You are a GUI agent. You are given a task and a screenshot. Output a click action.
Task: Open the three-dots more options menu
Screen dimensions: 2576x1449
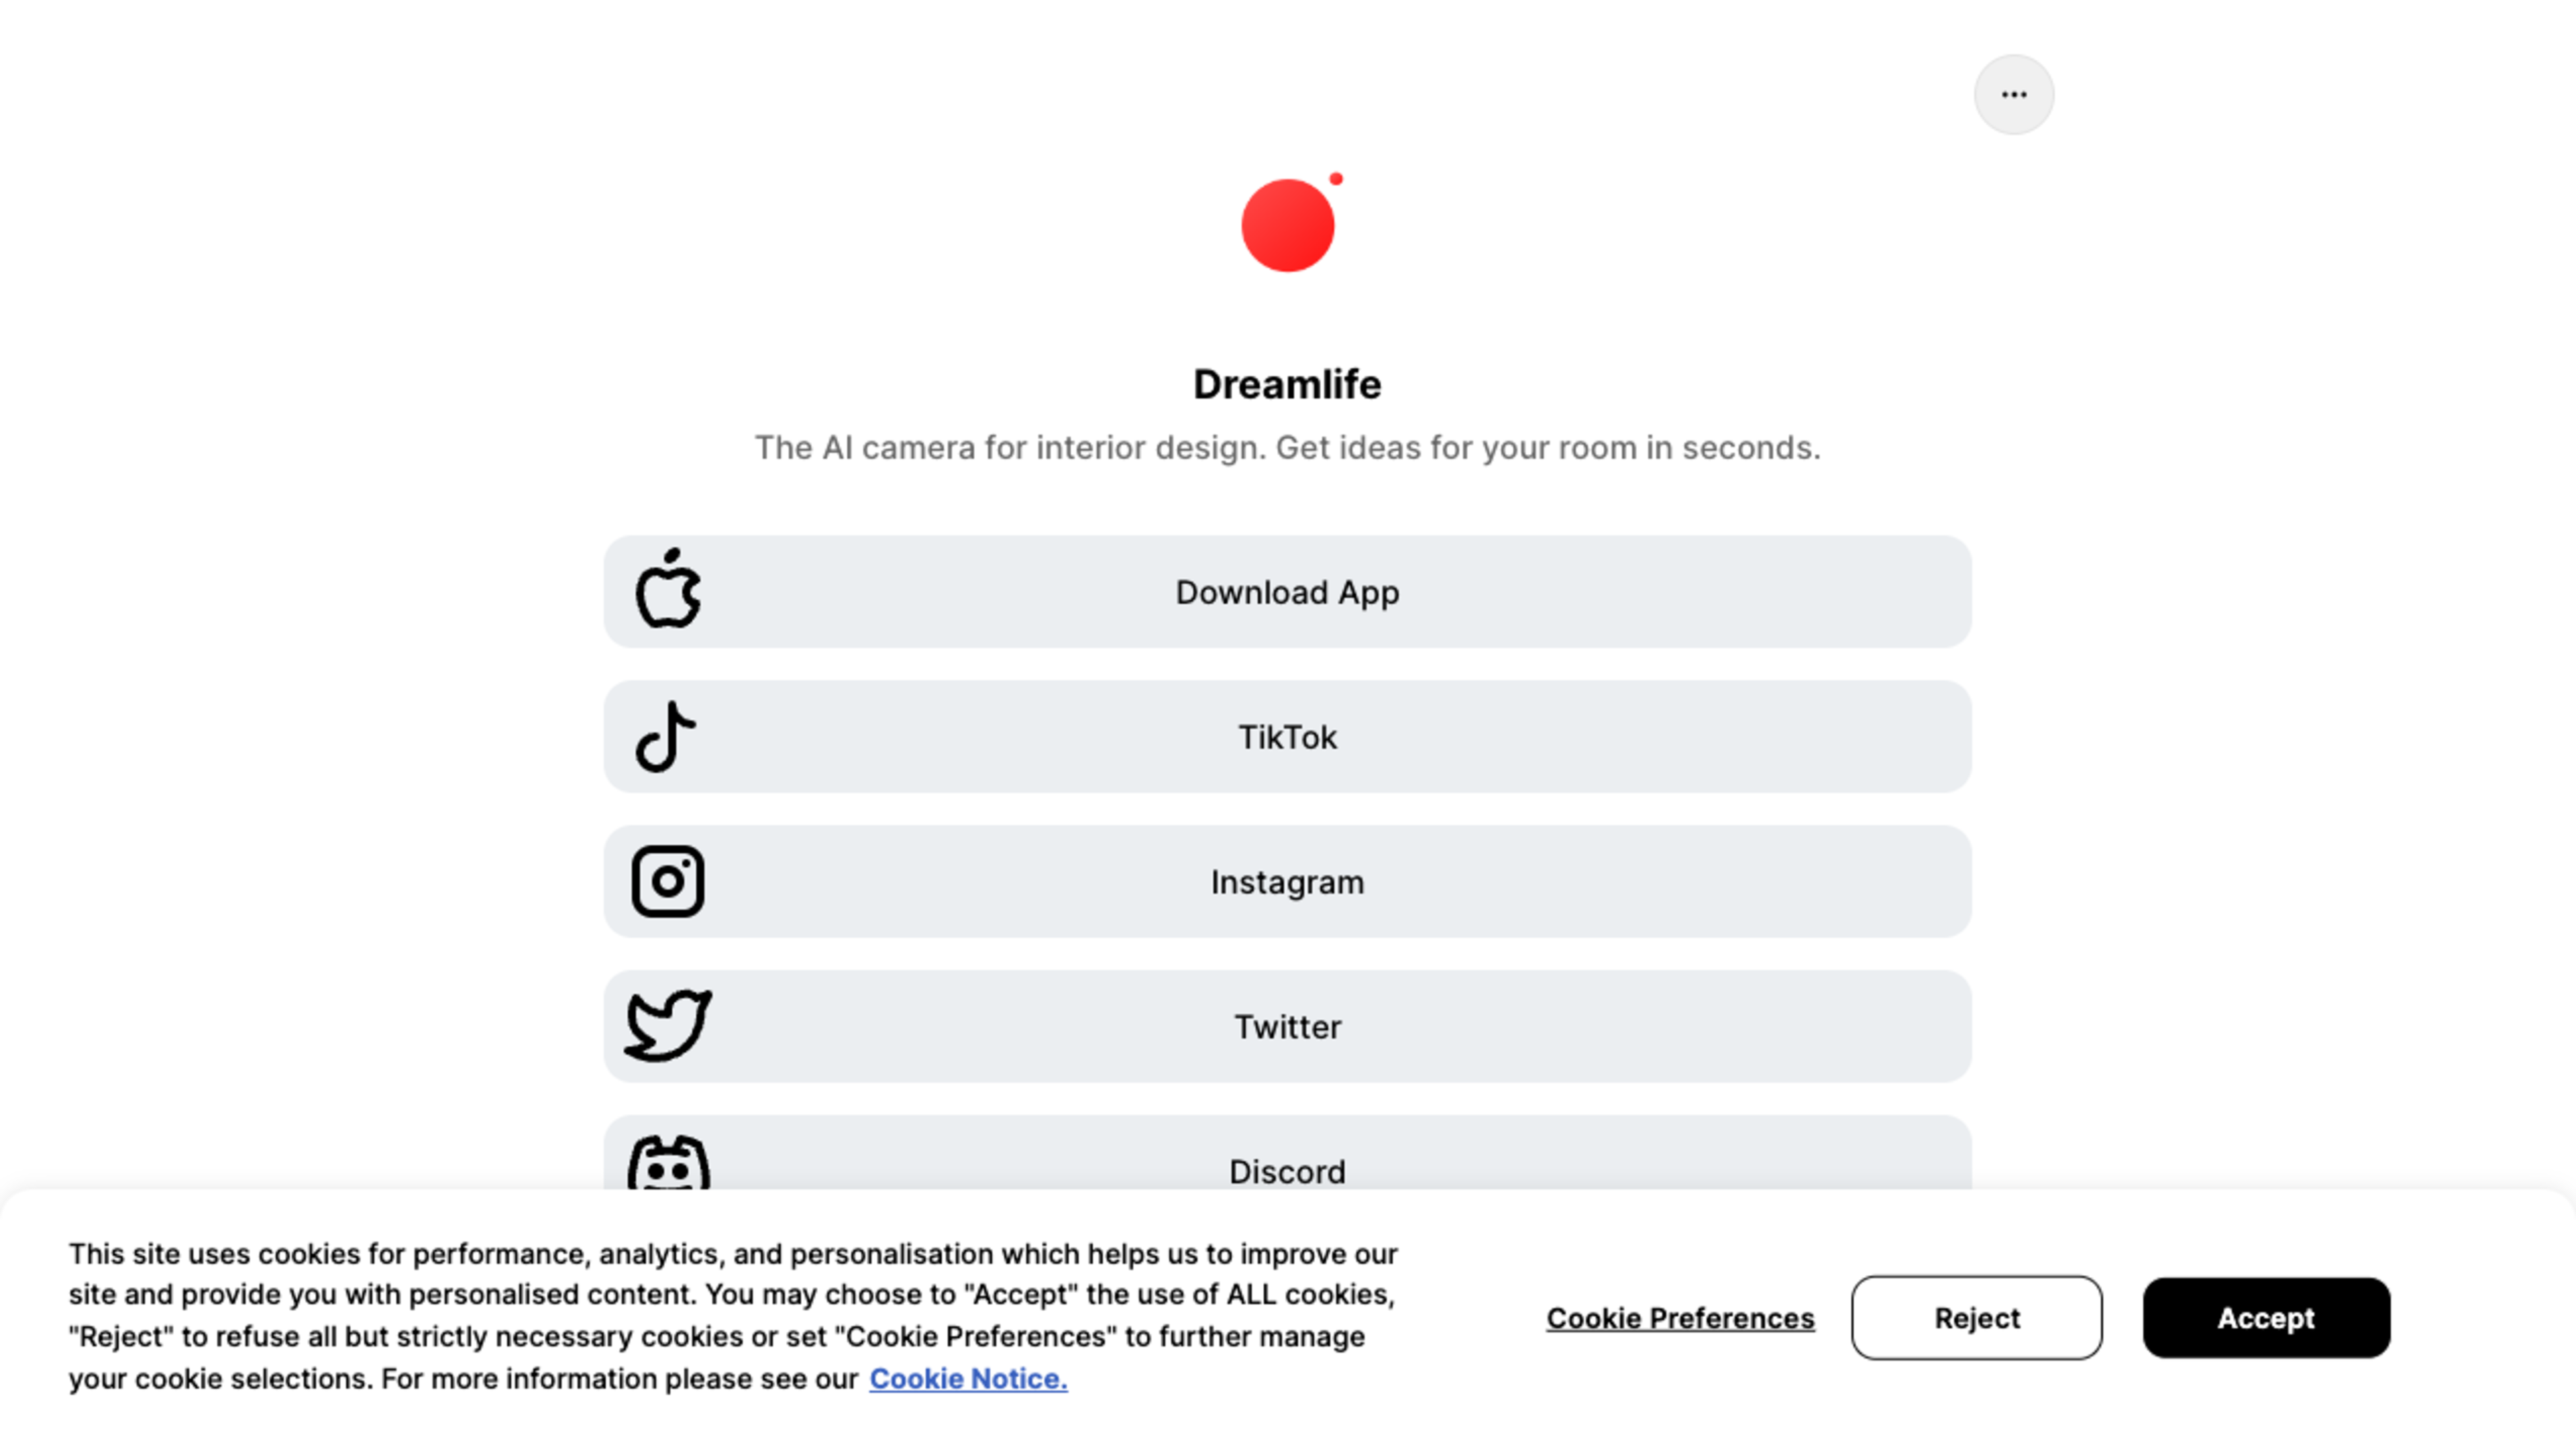pyautogui.click(x=2014, y=95)
